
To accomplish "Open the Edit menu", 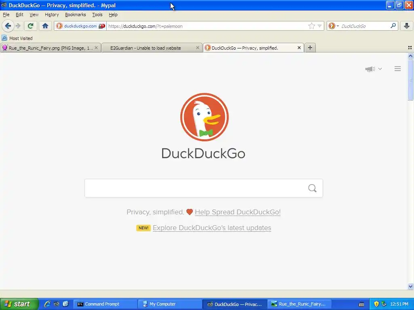I will (19, 15).
